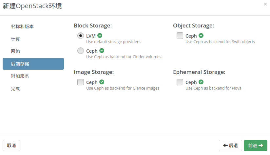
Task: Click green checkmark next to Block Storage Ceph
Action: tap(102, 50)
